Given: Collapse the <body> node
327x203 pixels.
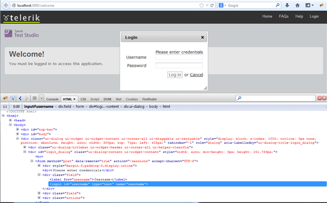Looking at the screenshot, I should point(10,124).
